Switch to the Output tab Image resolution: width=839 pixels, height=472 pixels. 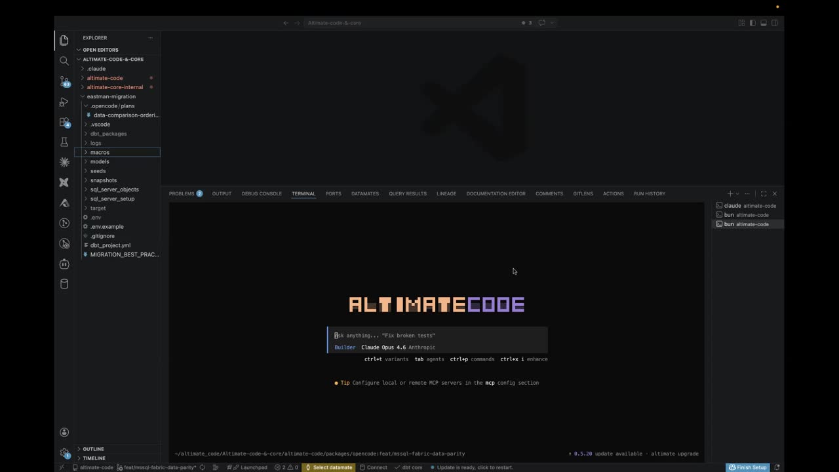(222, 193)
